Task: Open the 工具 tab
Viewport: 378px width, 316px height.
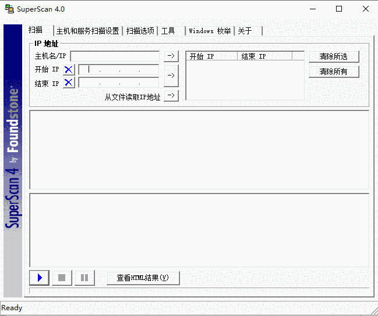Action: pos(171,31)
